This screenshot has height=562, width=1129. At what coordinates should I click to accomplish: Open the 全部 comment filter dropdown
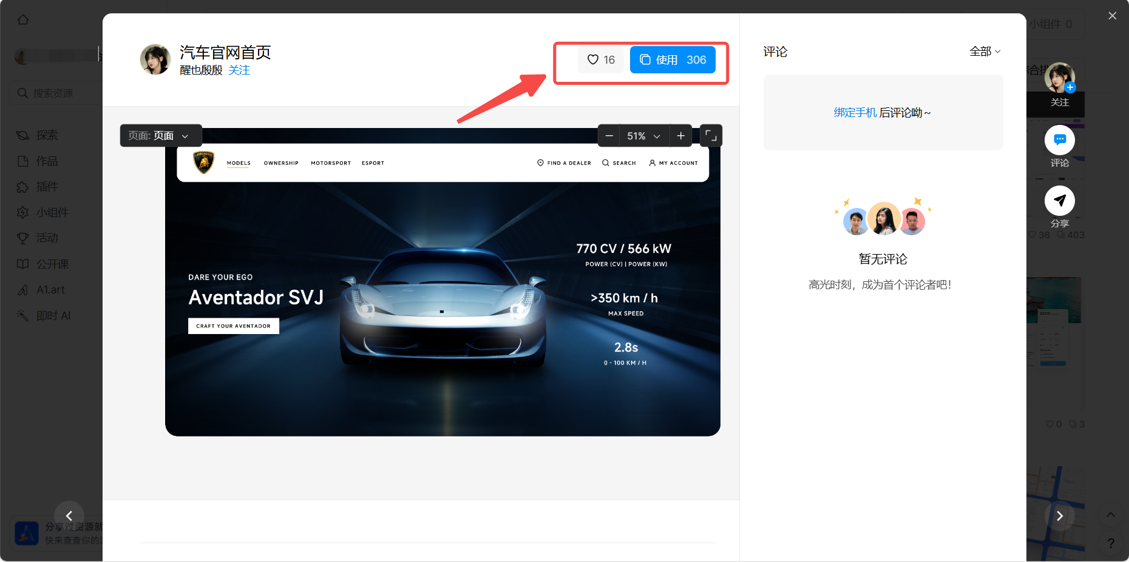985,52
